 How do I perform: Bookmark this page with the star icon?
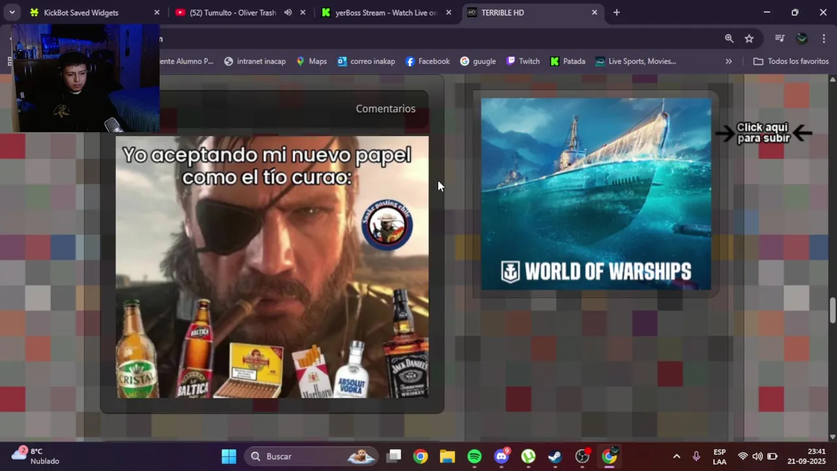749,39
